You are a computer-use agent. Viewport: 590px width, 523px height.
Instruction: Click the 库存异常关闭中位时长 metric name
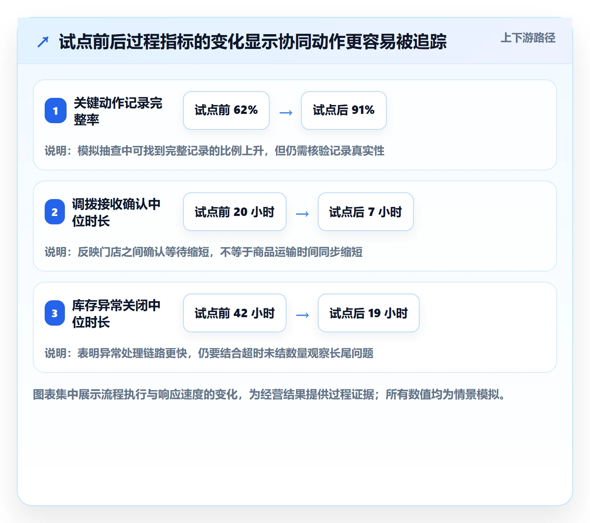(116, 313)
